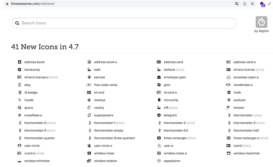Open the extension with badge 19

pos(262,4)
